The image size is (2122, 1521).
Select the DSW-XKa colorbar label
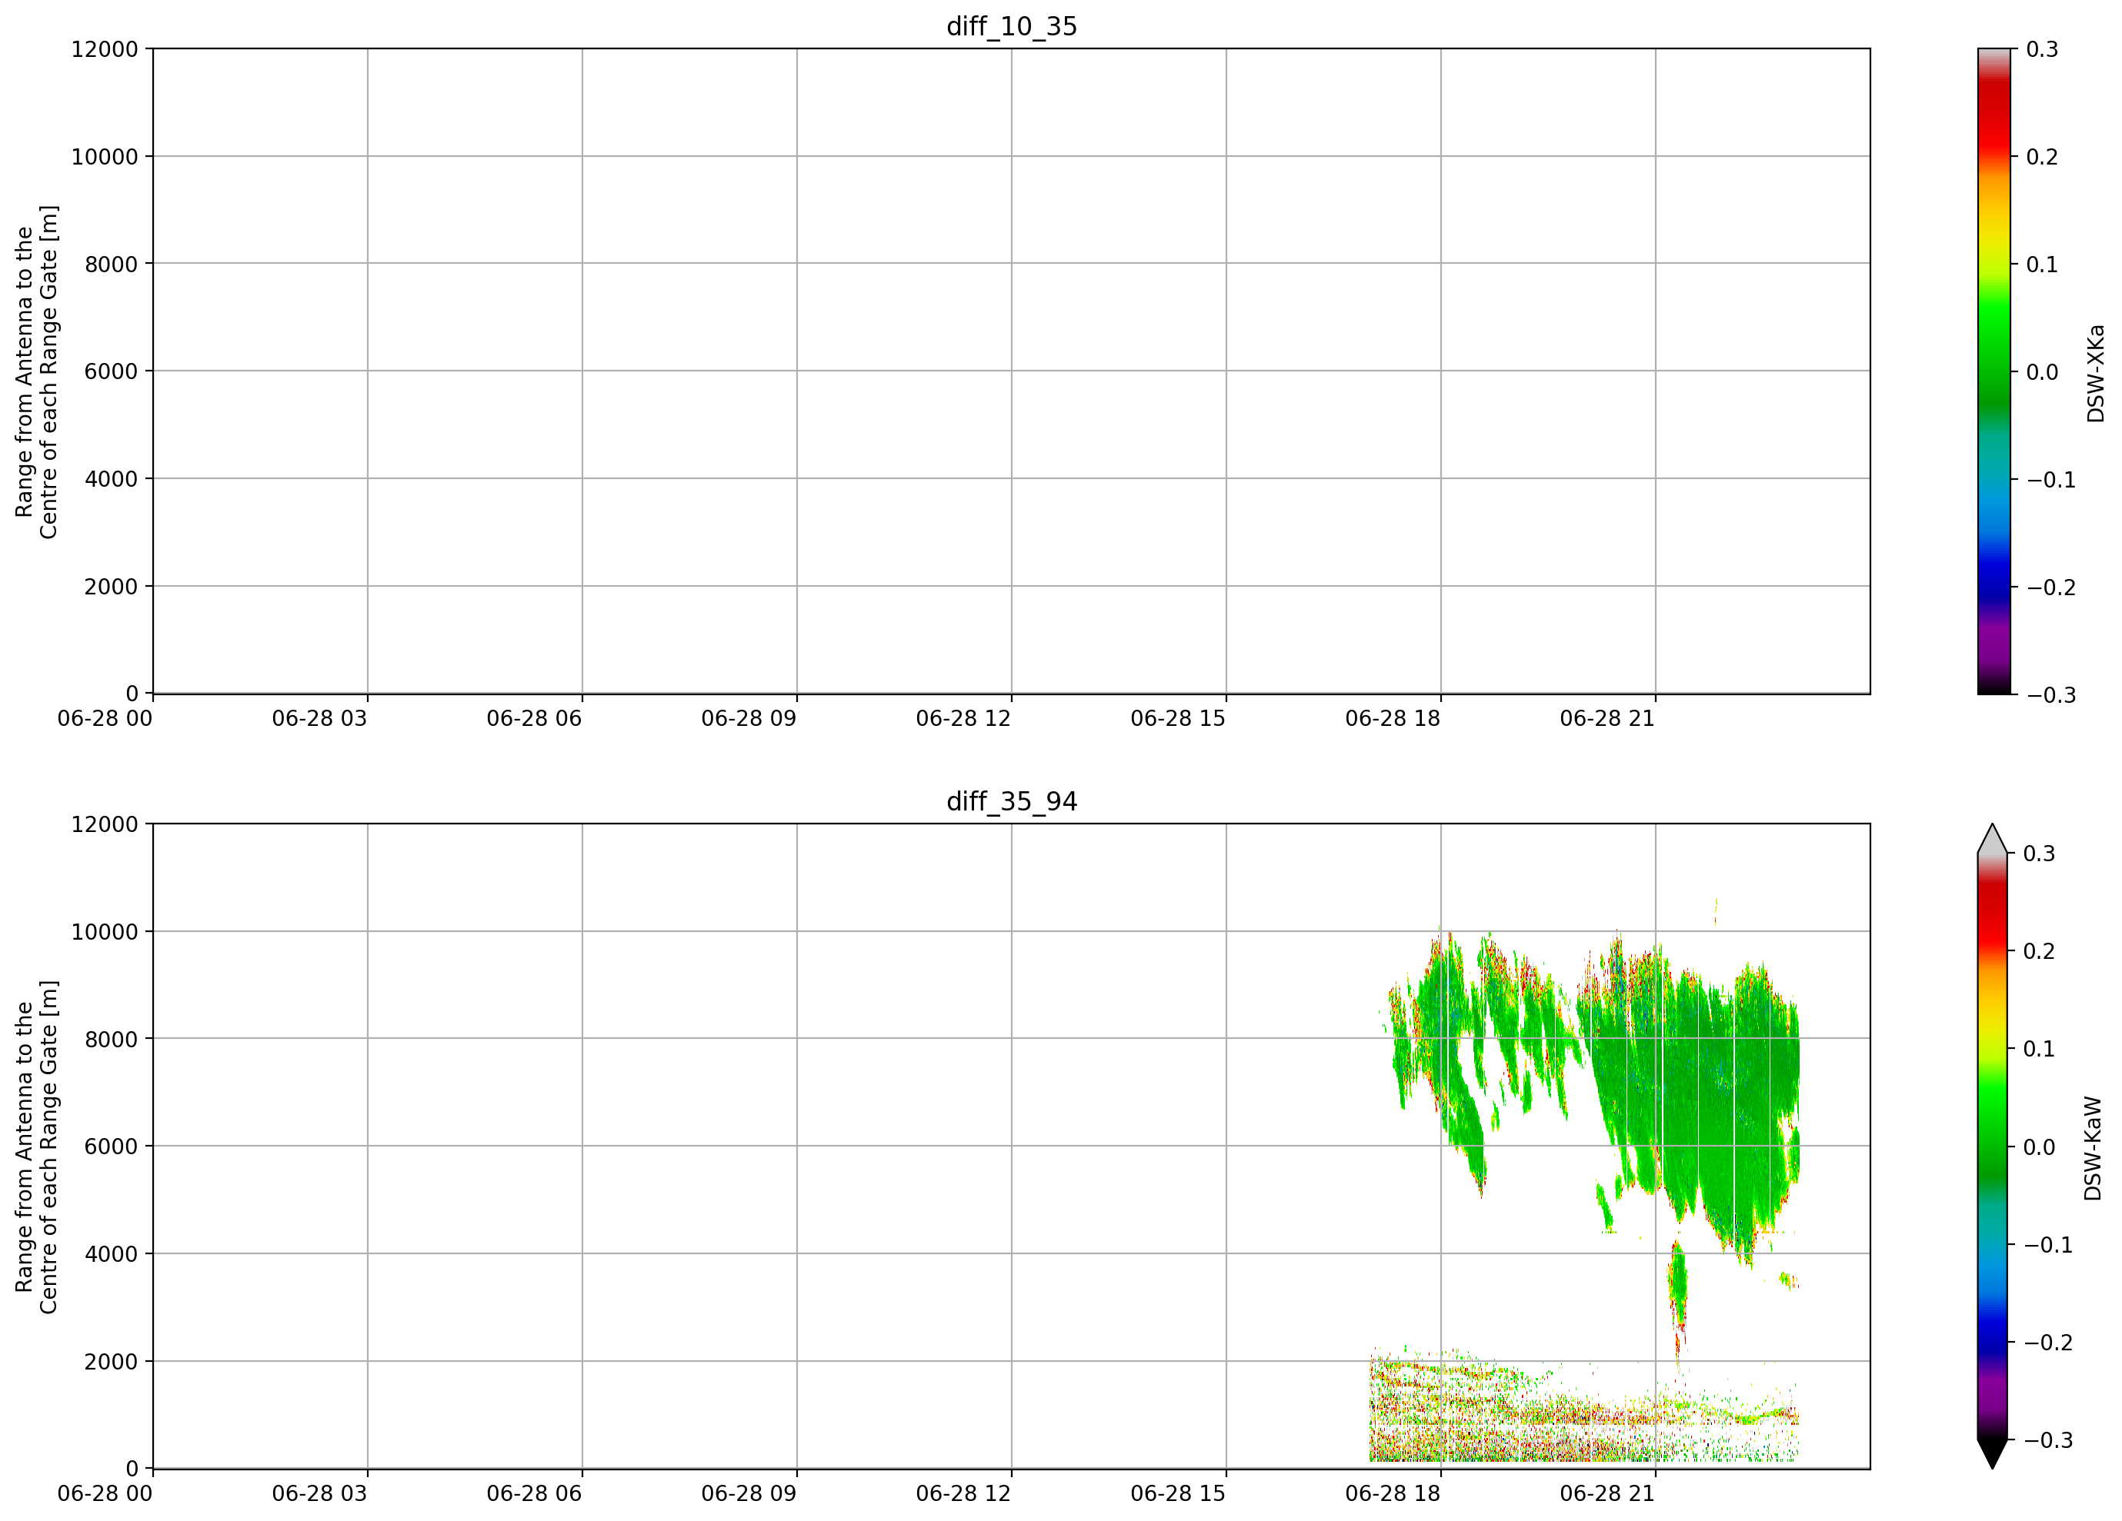click(2095, 373)
